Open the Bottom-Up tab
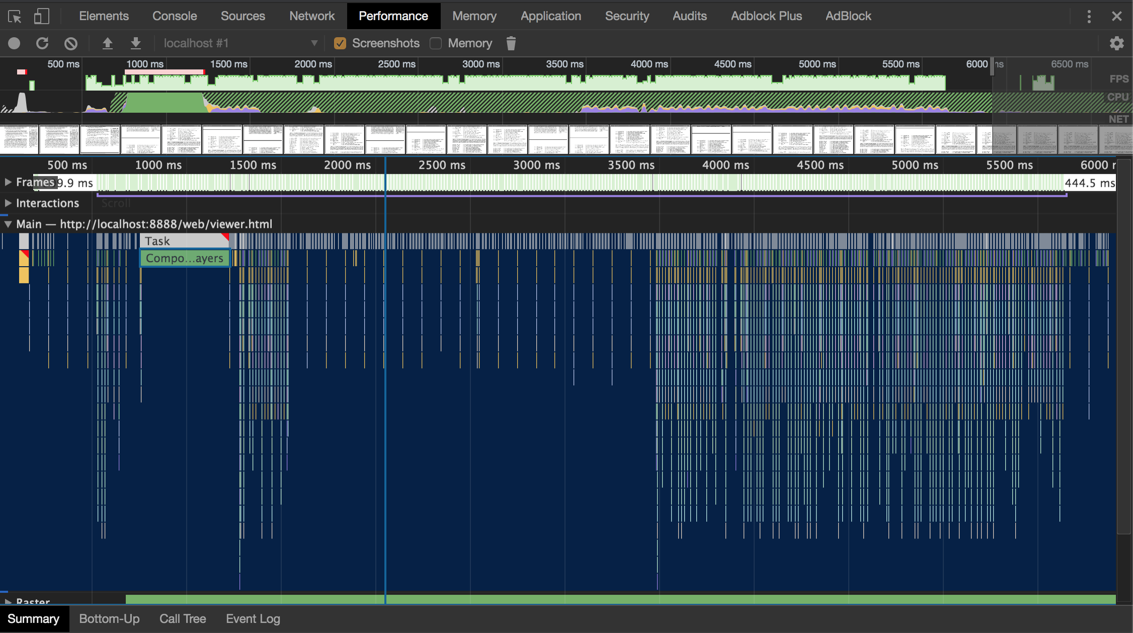The height and width of the screenshot is (633, 1133). [x=109, y=619]
